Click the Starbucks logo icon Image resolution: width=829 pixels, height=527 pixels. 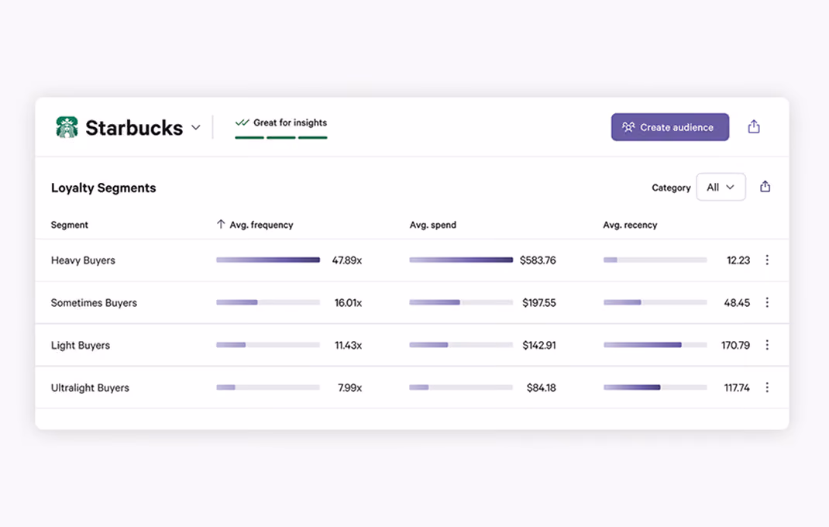tap(67, 127)
